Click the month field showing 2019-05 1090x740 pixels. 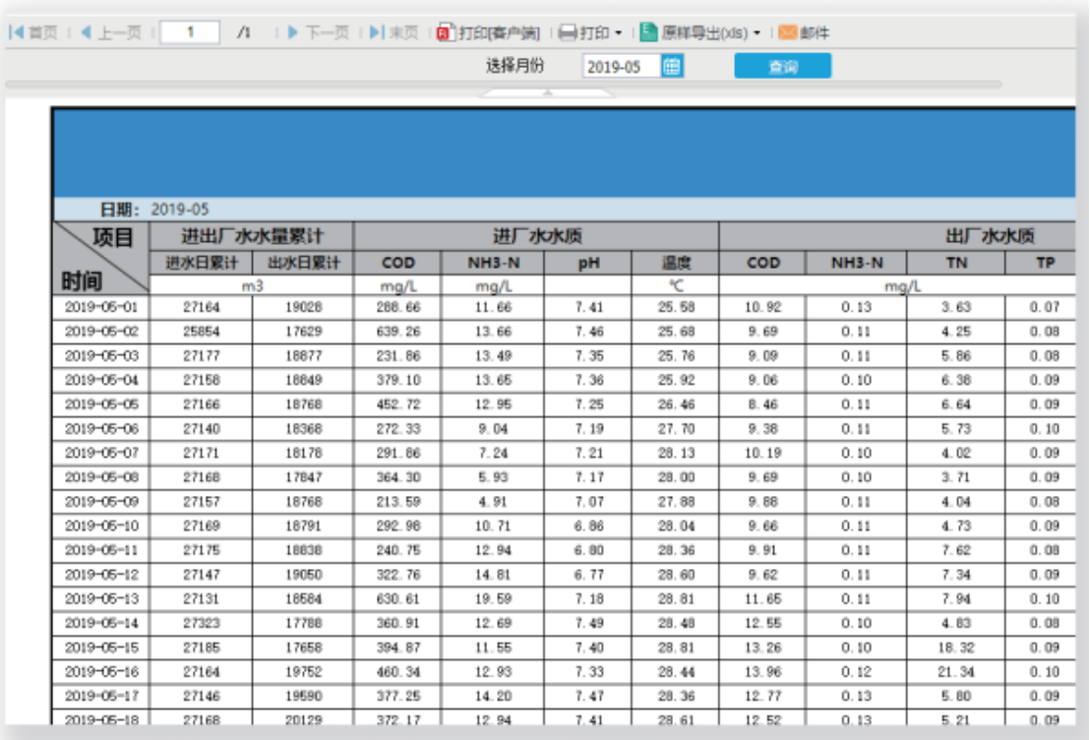[x=622, y=66]
